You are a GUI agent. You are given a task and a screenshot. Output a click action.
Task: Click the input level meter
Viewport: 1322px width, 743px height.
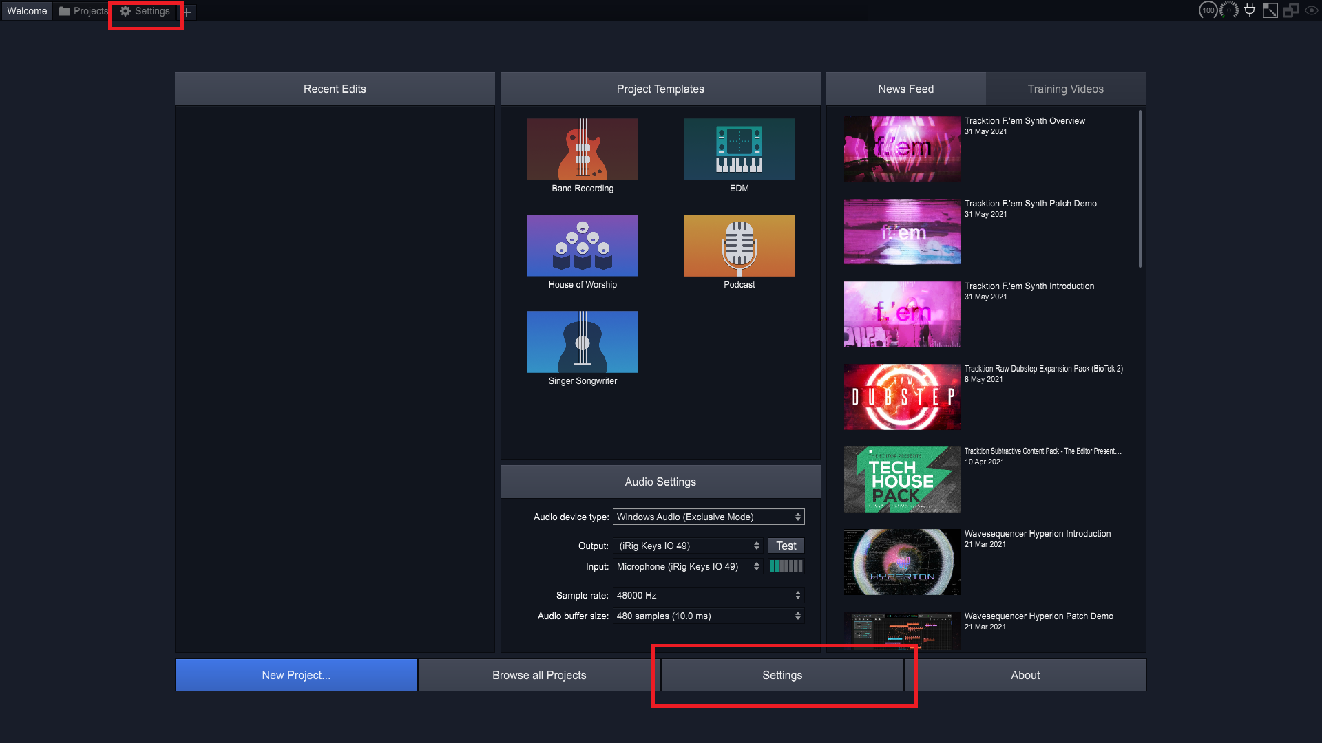pos(786,566)
